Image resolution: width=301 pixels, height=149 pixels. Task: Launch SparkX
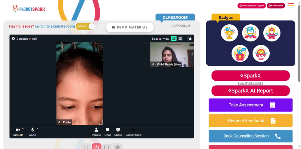[250, 76]
